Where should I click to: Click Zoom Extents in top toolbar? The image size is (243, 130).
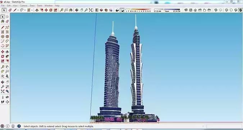click(91, 10)
